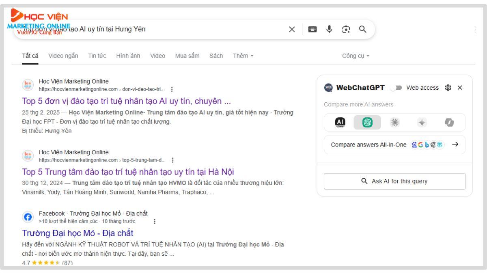Open the Công cụ tools dropdown
The image size is (487, 274).
point(356,56)
